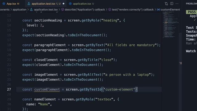Click flask icon in breadcrumb before application.test.tsx

tap(31, 10)
